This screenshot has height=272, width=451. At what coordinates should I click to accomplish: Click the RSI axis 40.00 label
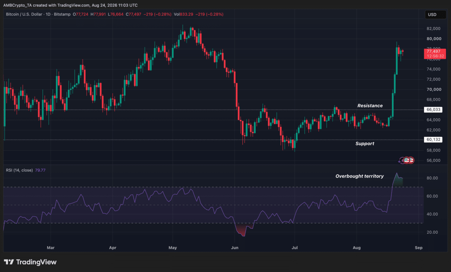coord(433,214)
